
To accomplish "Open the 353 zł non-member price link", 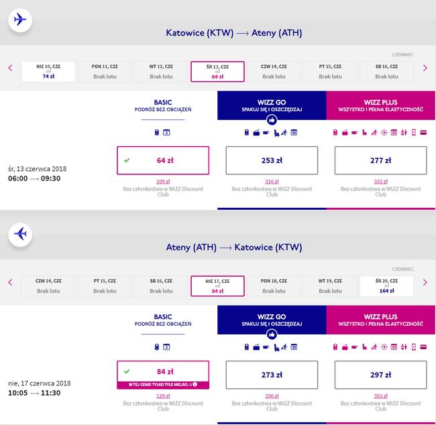I will point(381,396).
